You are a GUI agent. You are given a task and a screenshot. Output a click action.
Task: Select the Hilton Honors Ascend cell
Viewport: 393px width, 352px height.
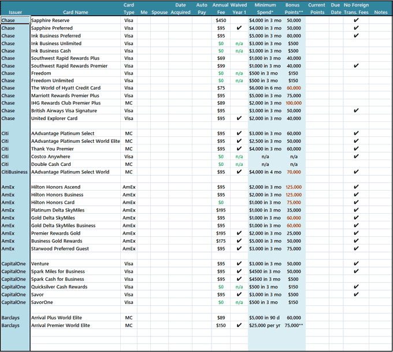75,187
